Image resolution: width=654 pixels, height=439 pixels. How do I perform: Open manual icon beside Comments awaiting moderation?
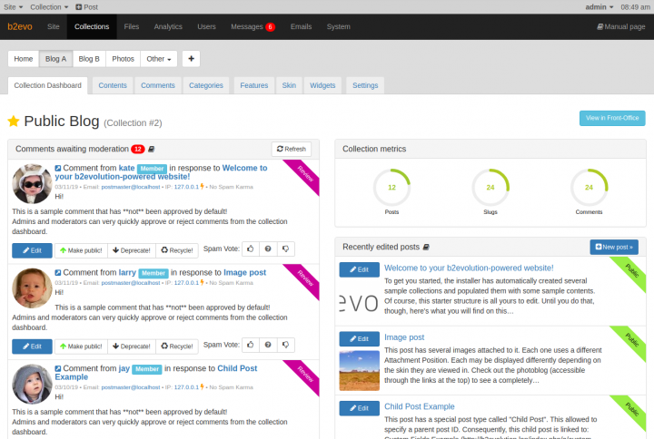(x=152, y=149)
